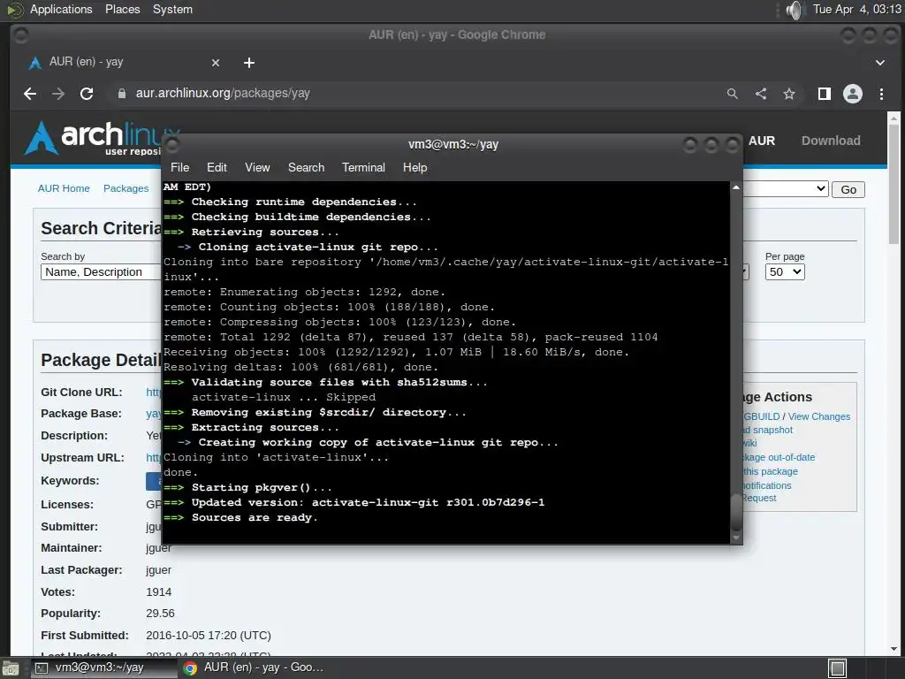
Task: Open Chrome three-dot menu
Action: coord(881,94)
